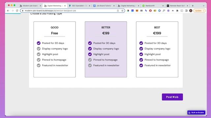Close the Job Board Tutorial tab
Image resolution: width=211 pixels, height=118 pixels.
(x=114, y=6)
